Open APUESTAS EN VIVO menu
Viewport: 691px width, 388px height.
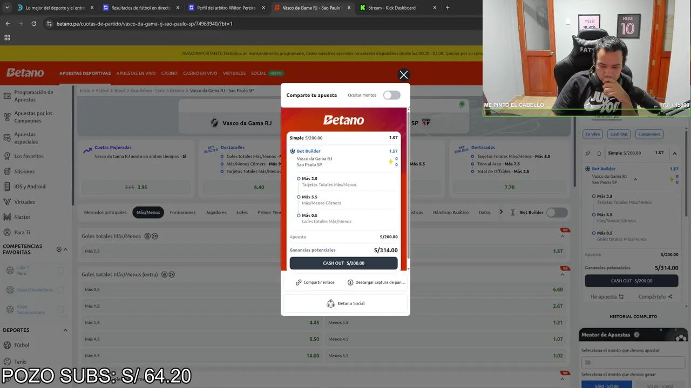(x=136, y=73)
